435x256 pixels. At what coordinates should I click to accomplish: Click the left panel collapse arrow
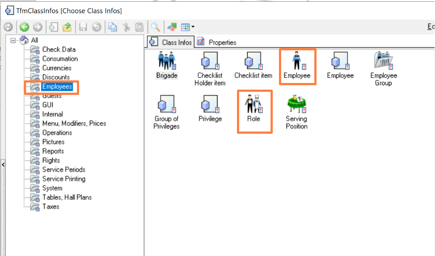click(3, 165)
